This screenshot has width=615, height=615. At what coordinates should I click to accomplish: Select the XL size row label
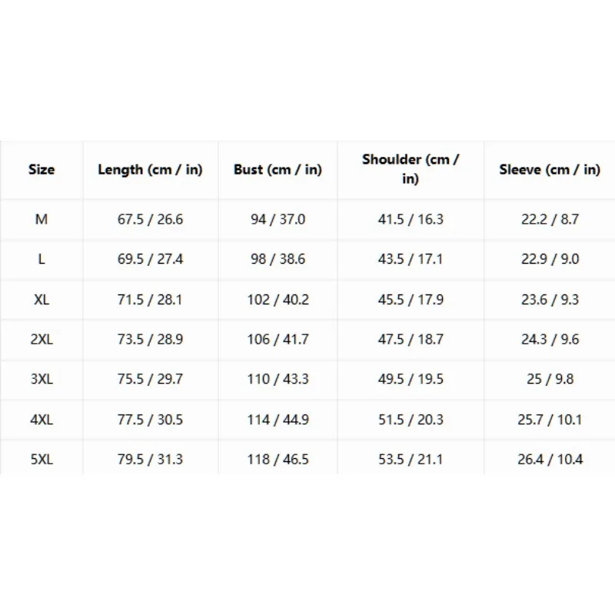[x=42, y=300]
